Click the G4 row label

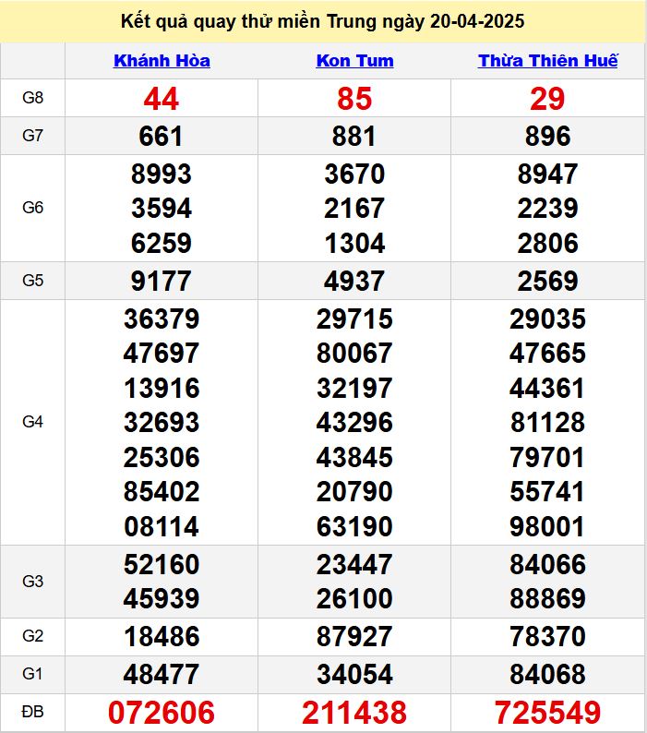tap(32, 422)
